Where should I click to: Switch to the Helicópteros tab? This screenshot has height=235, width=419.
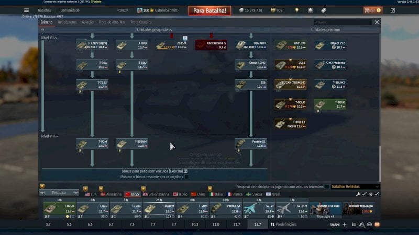coord(67,22)
